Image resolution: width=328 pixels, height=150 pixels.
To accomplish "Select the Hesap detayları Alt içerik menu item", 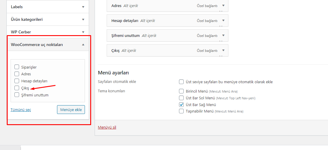I will point(167,21).
